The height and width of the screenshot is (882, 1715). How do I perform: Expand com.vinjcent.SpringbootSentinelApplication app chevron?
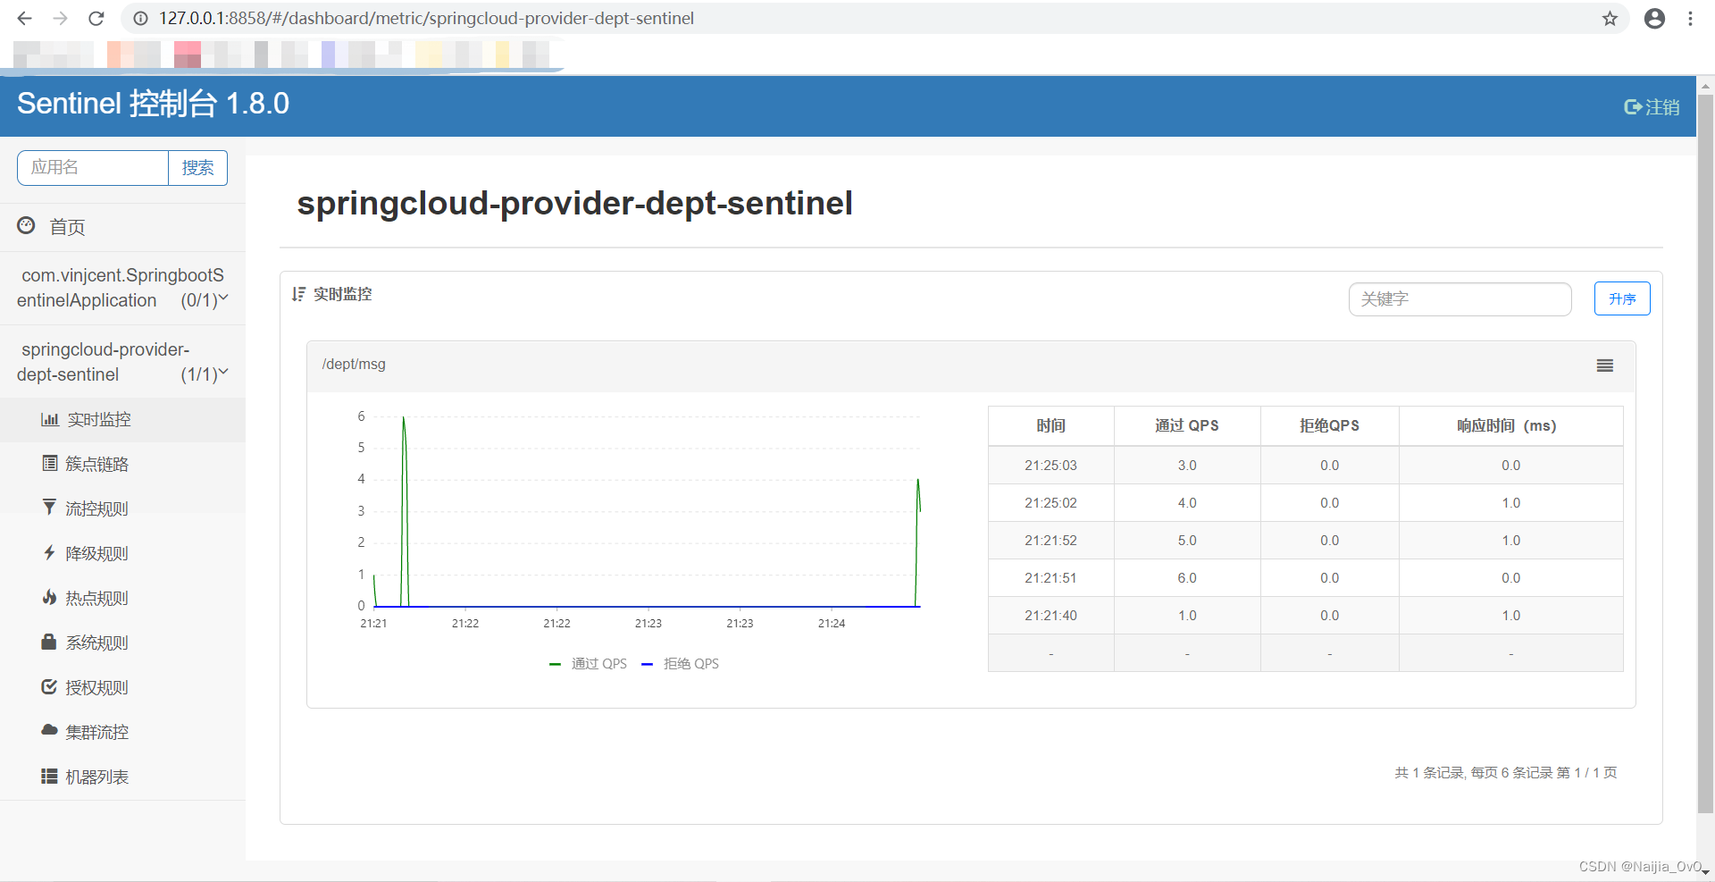click(x=223, y=298)
